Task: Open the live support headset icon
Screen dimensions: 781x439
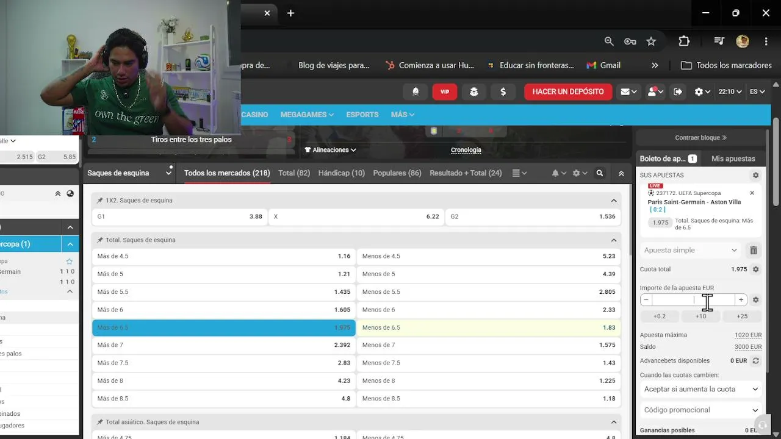Action: click(762, 426)
